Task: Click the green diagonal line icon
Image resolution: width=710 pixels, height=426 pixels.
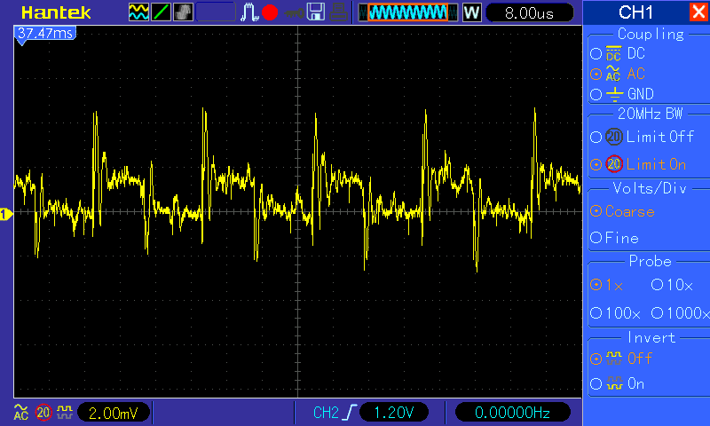Action: point(161,12)
